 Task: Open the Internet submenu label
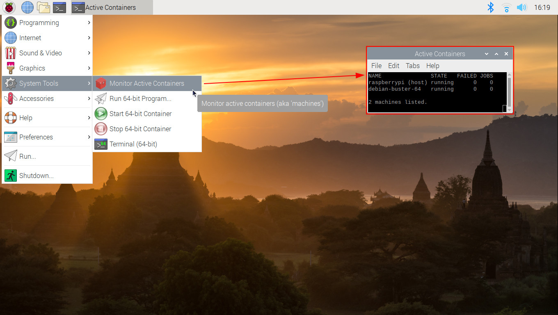(x=30, y=38)
